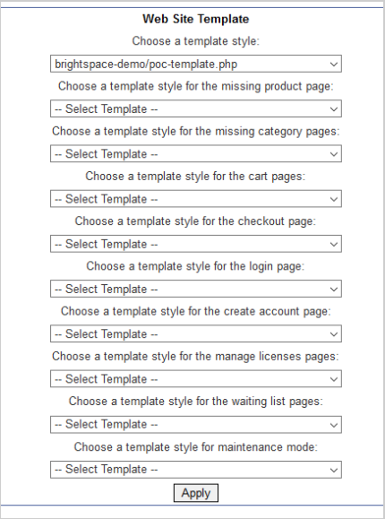Screen dimensions: 385x519
Task: Open checkout page template dropdown
Action: click(x=196, y=244)
